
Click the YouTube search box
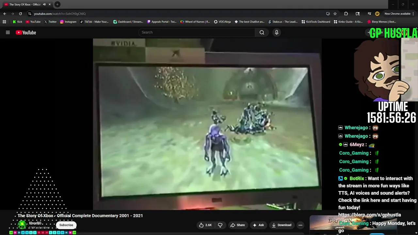(x=197, y=32)
